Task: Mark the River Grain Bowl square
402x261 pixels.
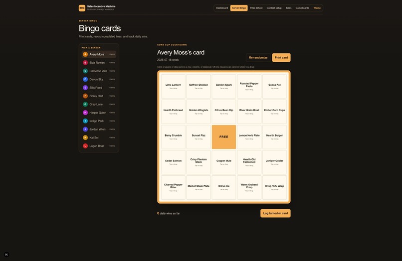Action: (x=249, y=112)
